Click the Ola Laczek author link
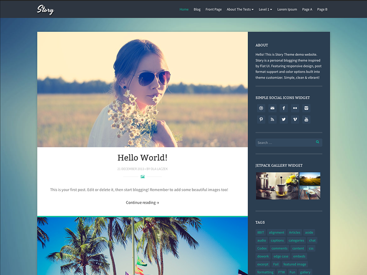This screenshot has width=367, height=275. [x=158, y=168]
